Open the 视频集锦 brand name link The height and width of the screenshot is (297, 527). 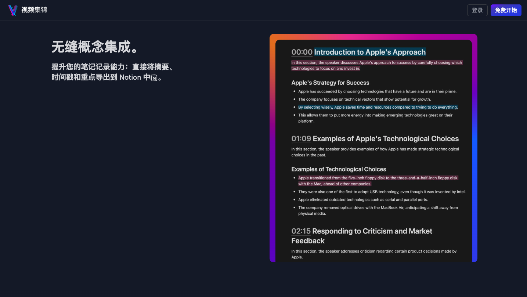coord(34,10)
